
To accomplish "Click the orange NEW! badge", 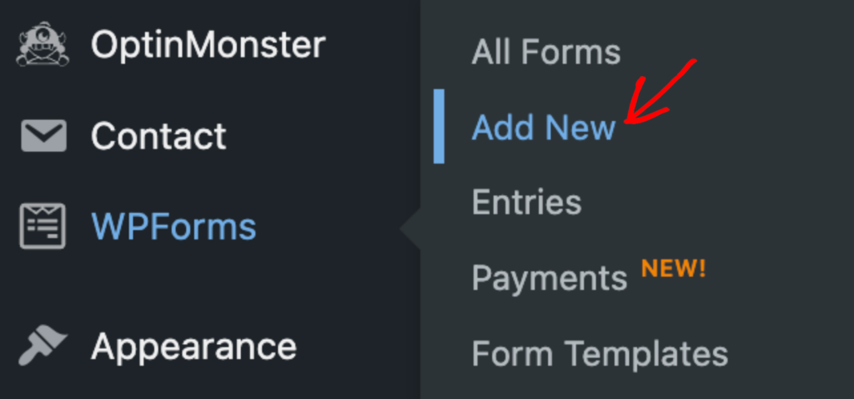I will (x=672, y=269).
